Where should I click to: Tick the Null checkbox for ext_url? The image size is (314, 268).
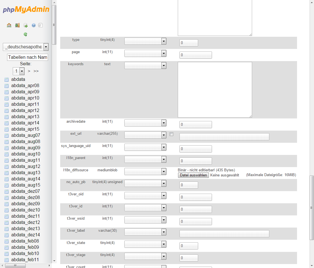(171, 134)
